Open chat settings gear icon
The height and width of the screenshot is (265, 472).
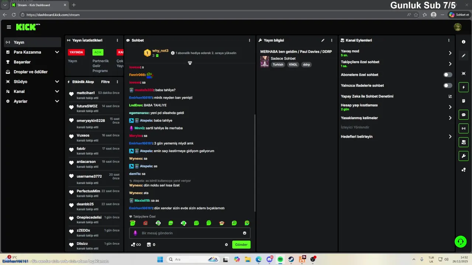[x=226, y=245]
